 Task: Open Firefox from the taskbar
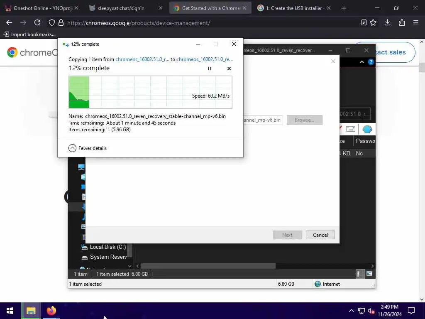(51, 311)
